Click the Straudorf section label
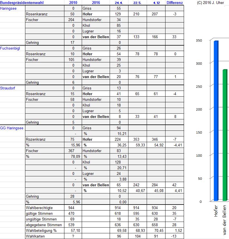 pos(8,88)
